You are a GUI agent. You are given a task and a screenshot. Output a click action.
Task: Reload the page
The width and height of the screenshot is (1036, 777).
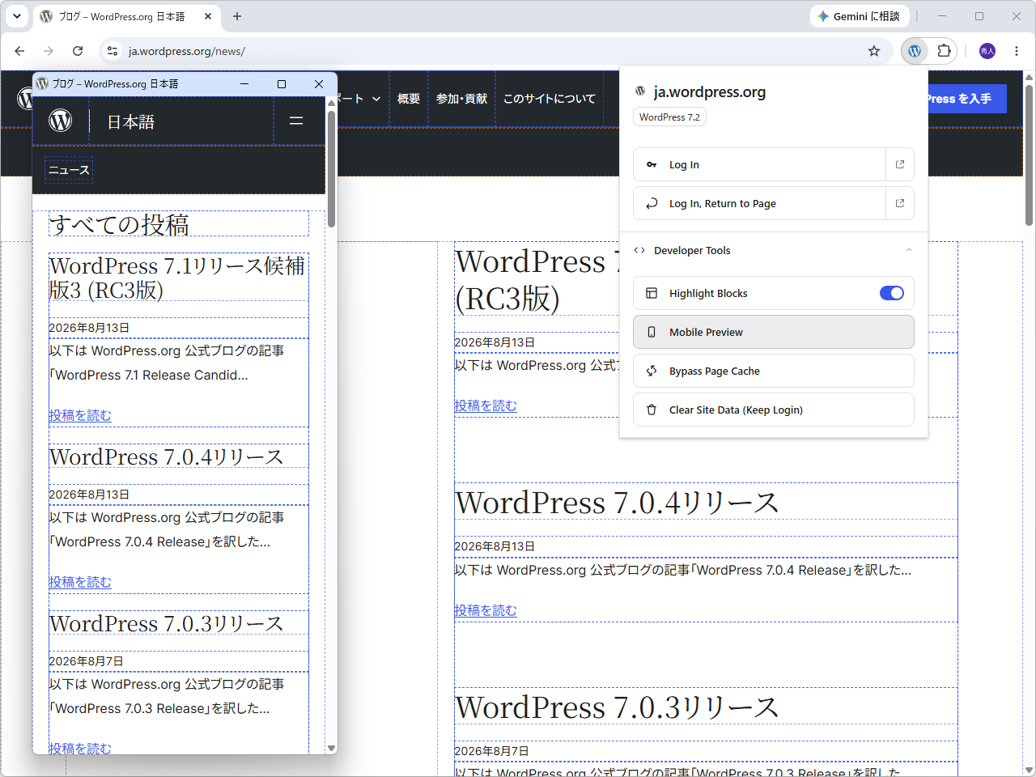click(x=78, y=51)
